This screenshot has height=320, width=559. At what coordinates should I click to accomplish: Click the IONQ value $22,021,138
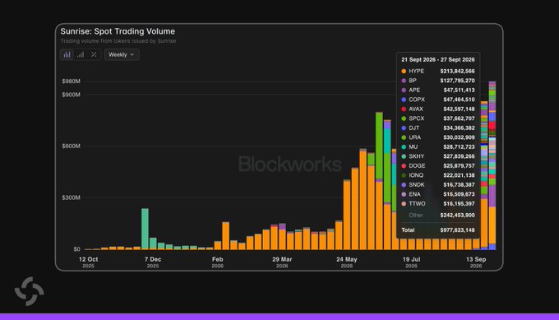tap(459, 175)
